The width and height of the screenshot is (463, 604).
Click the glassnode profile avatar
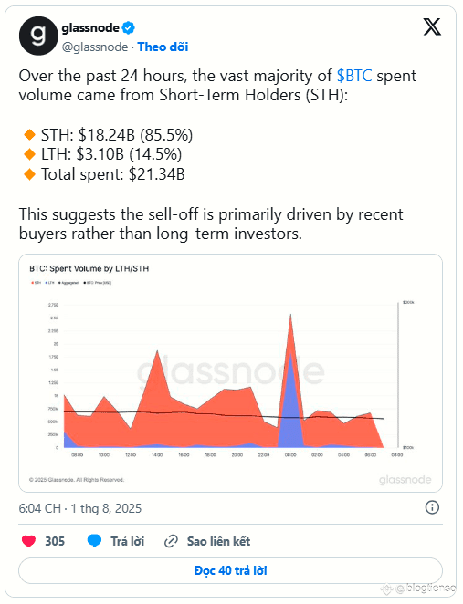pos(38,36)
